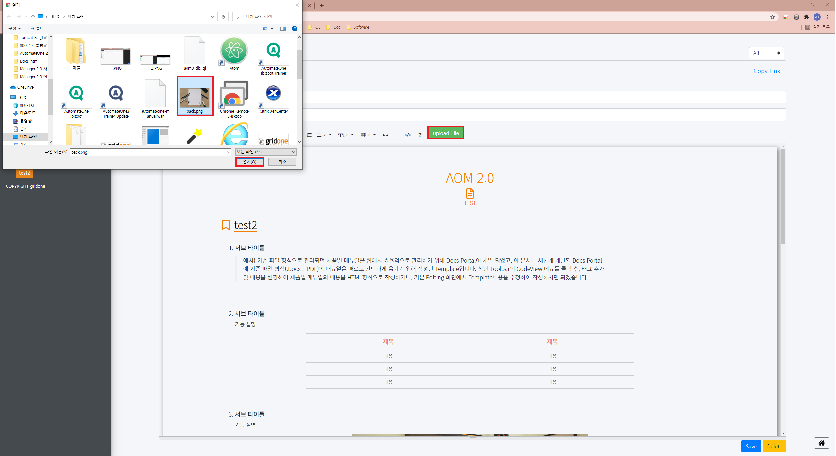Open the paragraph alignment dropdown
This screenshot has width=836, height=456.
point(321,135)
